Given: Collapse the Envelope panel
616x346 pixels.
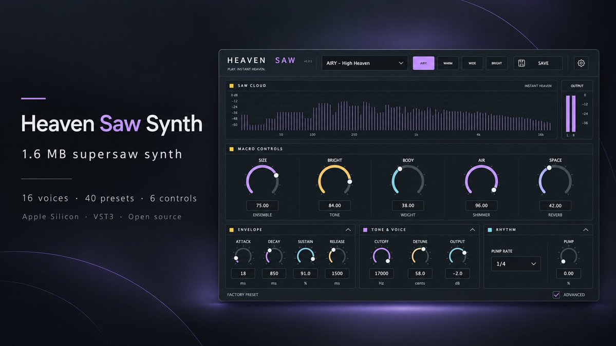Looking at the screenshot, I should coord(348,230).
